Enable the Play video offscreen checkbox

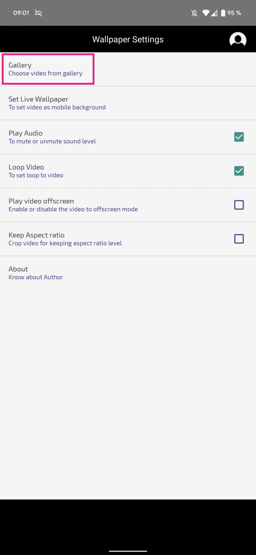tap(239, 205)
